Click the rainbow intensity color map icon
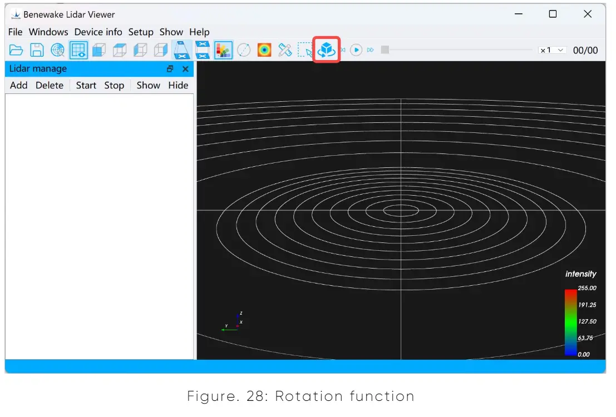 click(x=264, y=50)
